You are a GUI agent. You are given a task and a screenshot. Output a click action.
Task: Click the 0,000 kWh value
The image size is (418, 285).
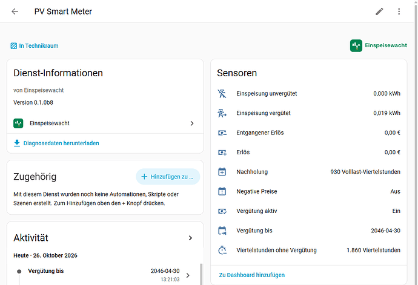pos(386,94)
